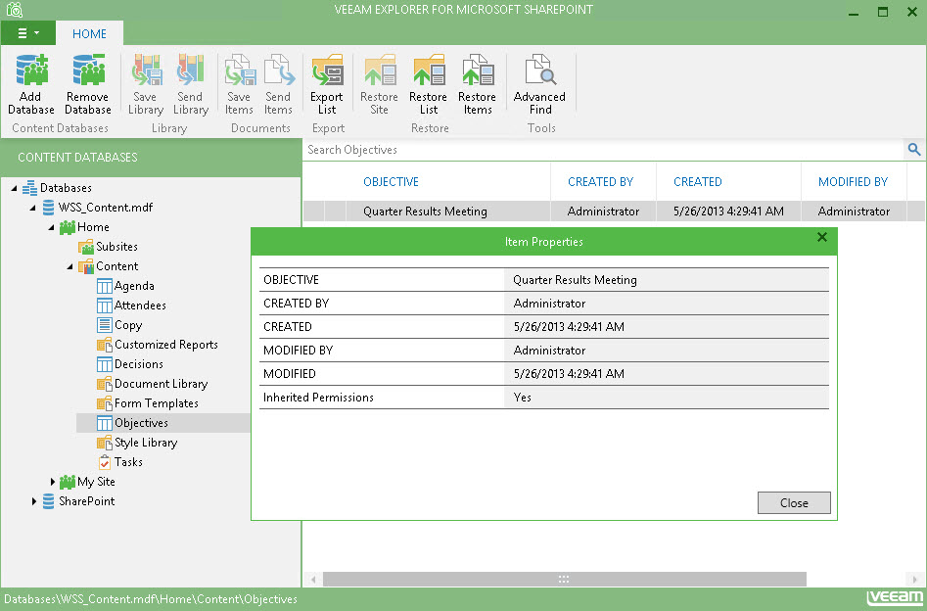Click the Send Library icon
The height and width of the screenshot is (611, 927).
click(190, 70)
